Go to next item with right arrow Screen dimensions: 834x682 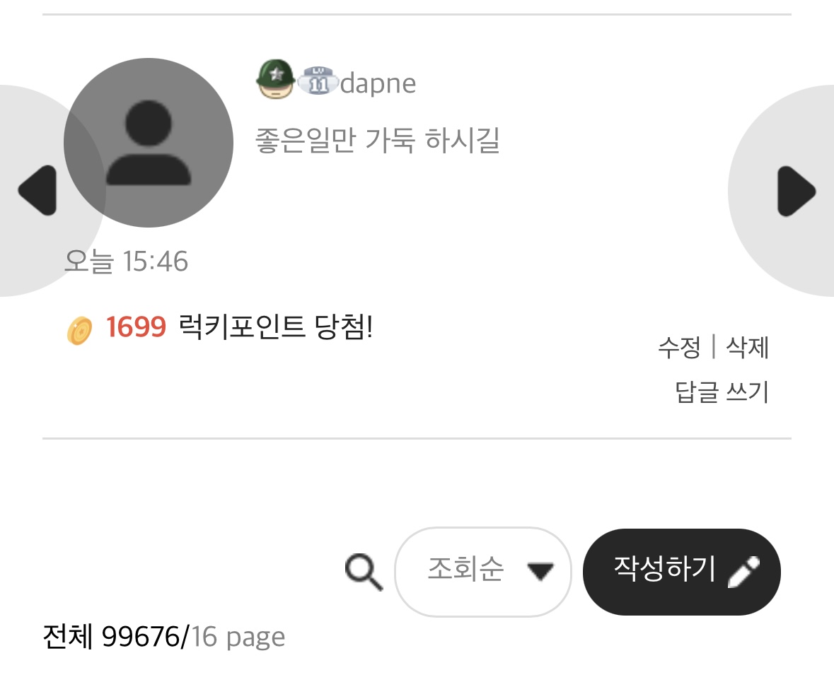click(797, 191)
